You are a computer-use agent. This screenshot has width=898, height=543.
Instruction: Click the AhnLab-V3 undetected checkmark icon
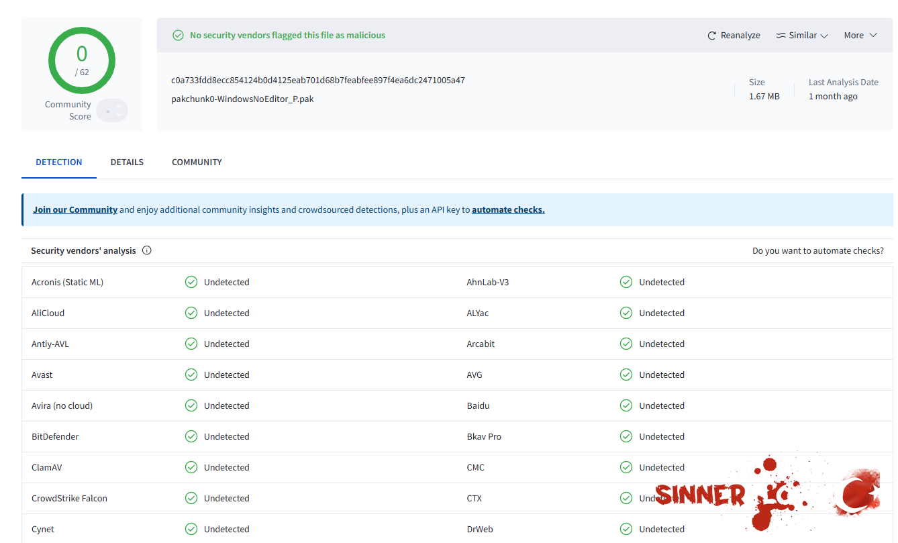coord(626,282)
